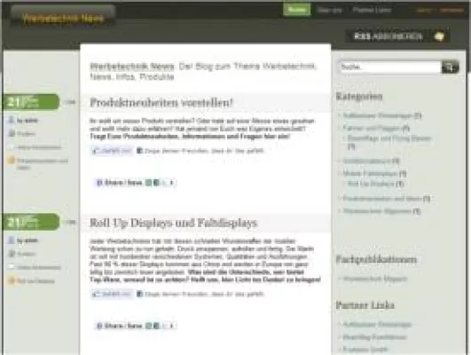Open the green Home tab
Viewport: 471px width, 355px height.
click(297, 10)
